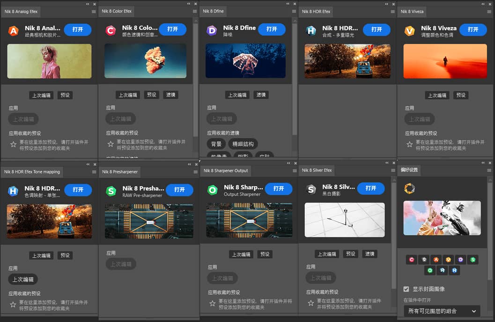
Task: Click the Viveza red desert cover image
Action: (445, 61)
